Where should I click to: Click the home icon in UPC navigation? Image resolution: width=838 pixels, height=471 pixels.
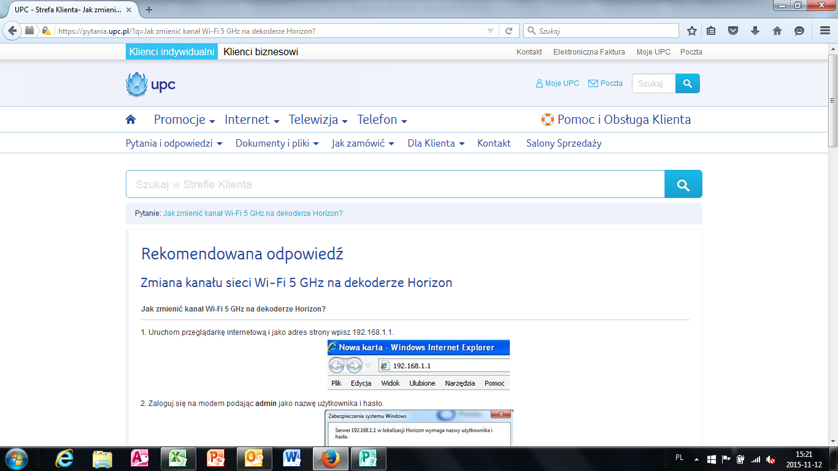coord(130,120)
